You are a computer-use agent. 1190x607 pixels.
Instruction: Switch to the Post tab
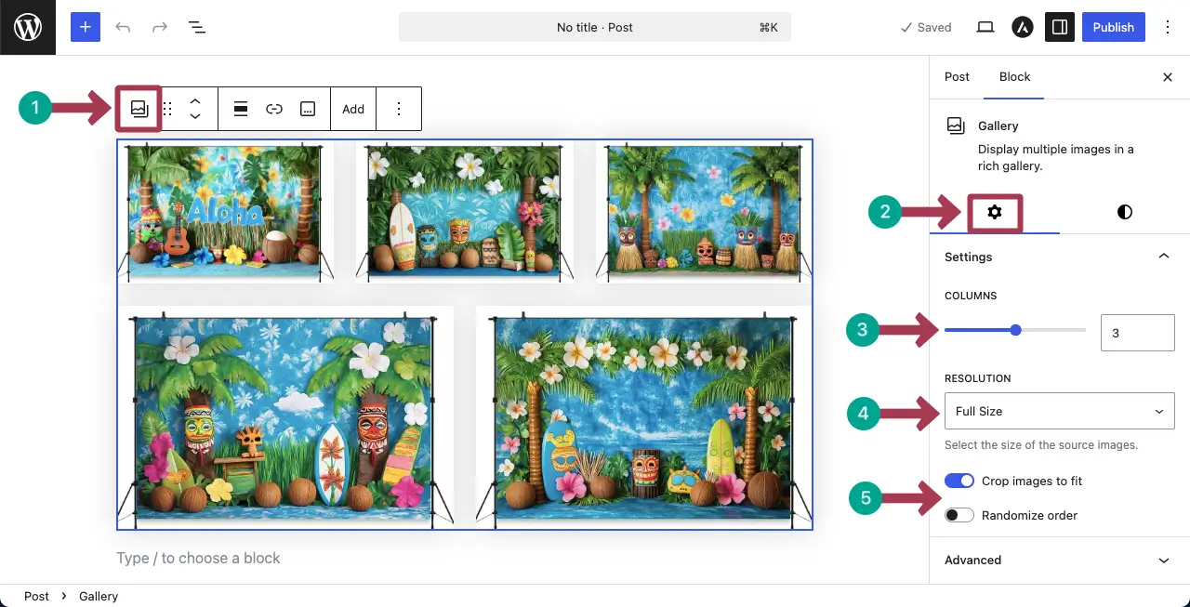(957, 77)
